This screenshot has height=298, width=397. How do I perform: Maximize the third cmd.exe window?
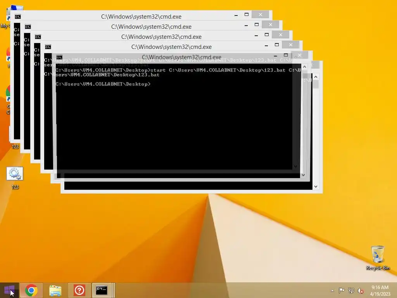click(x=267, y=35)
